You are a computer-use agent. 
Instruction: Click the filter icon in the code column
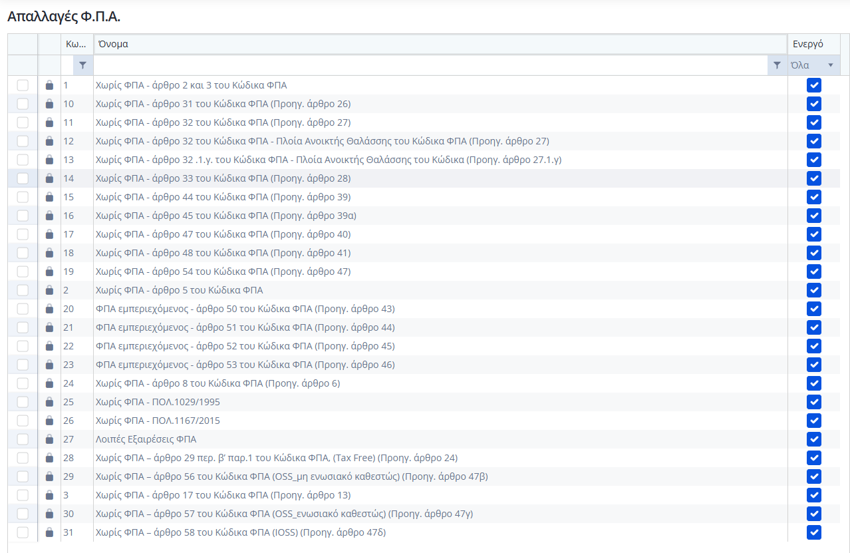[82, 65]
